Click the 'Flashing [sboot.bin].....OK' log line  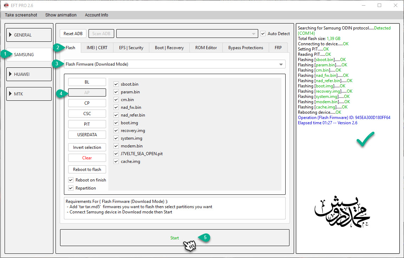322,59
